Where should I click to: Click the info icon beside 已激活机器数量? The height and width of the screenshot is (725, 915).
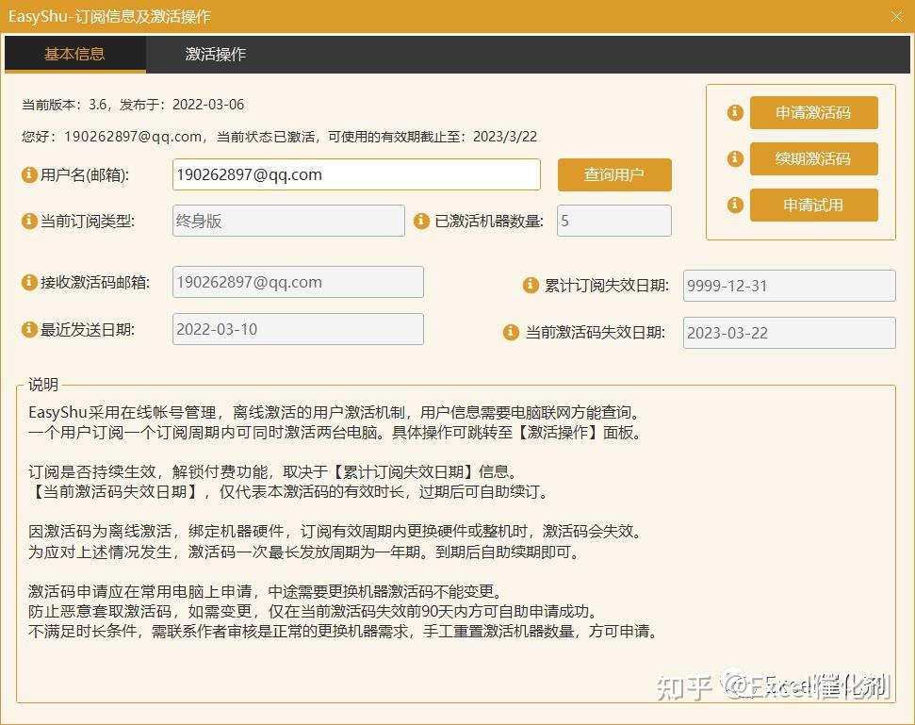tap(420, 221)
